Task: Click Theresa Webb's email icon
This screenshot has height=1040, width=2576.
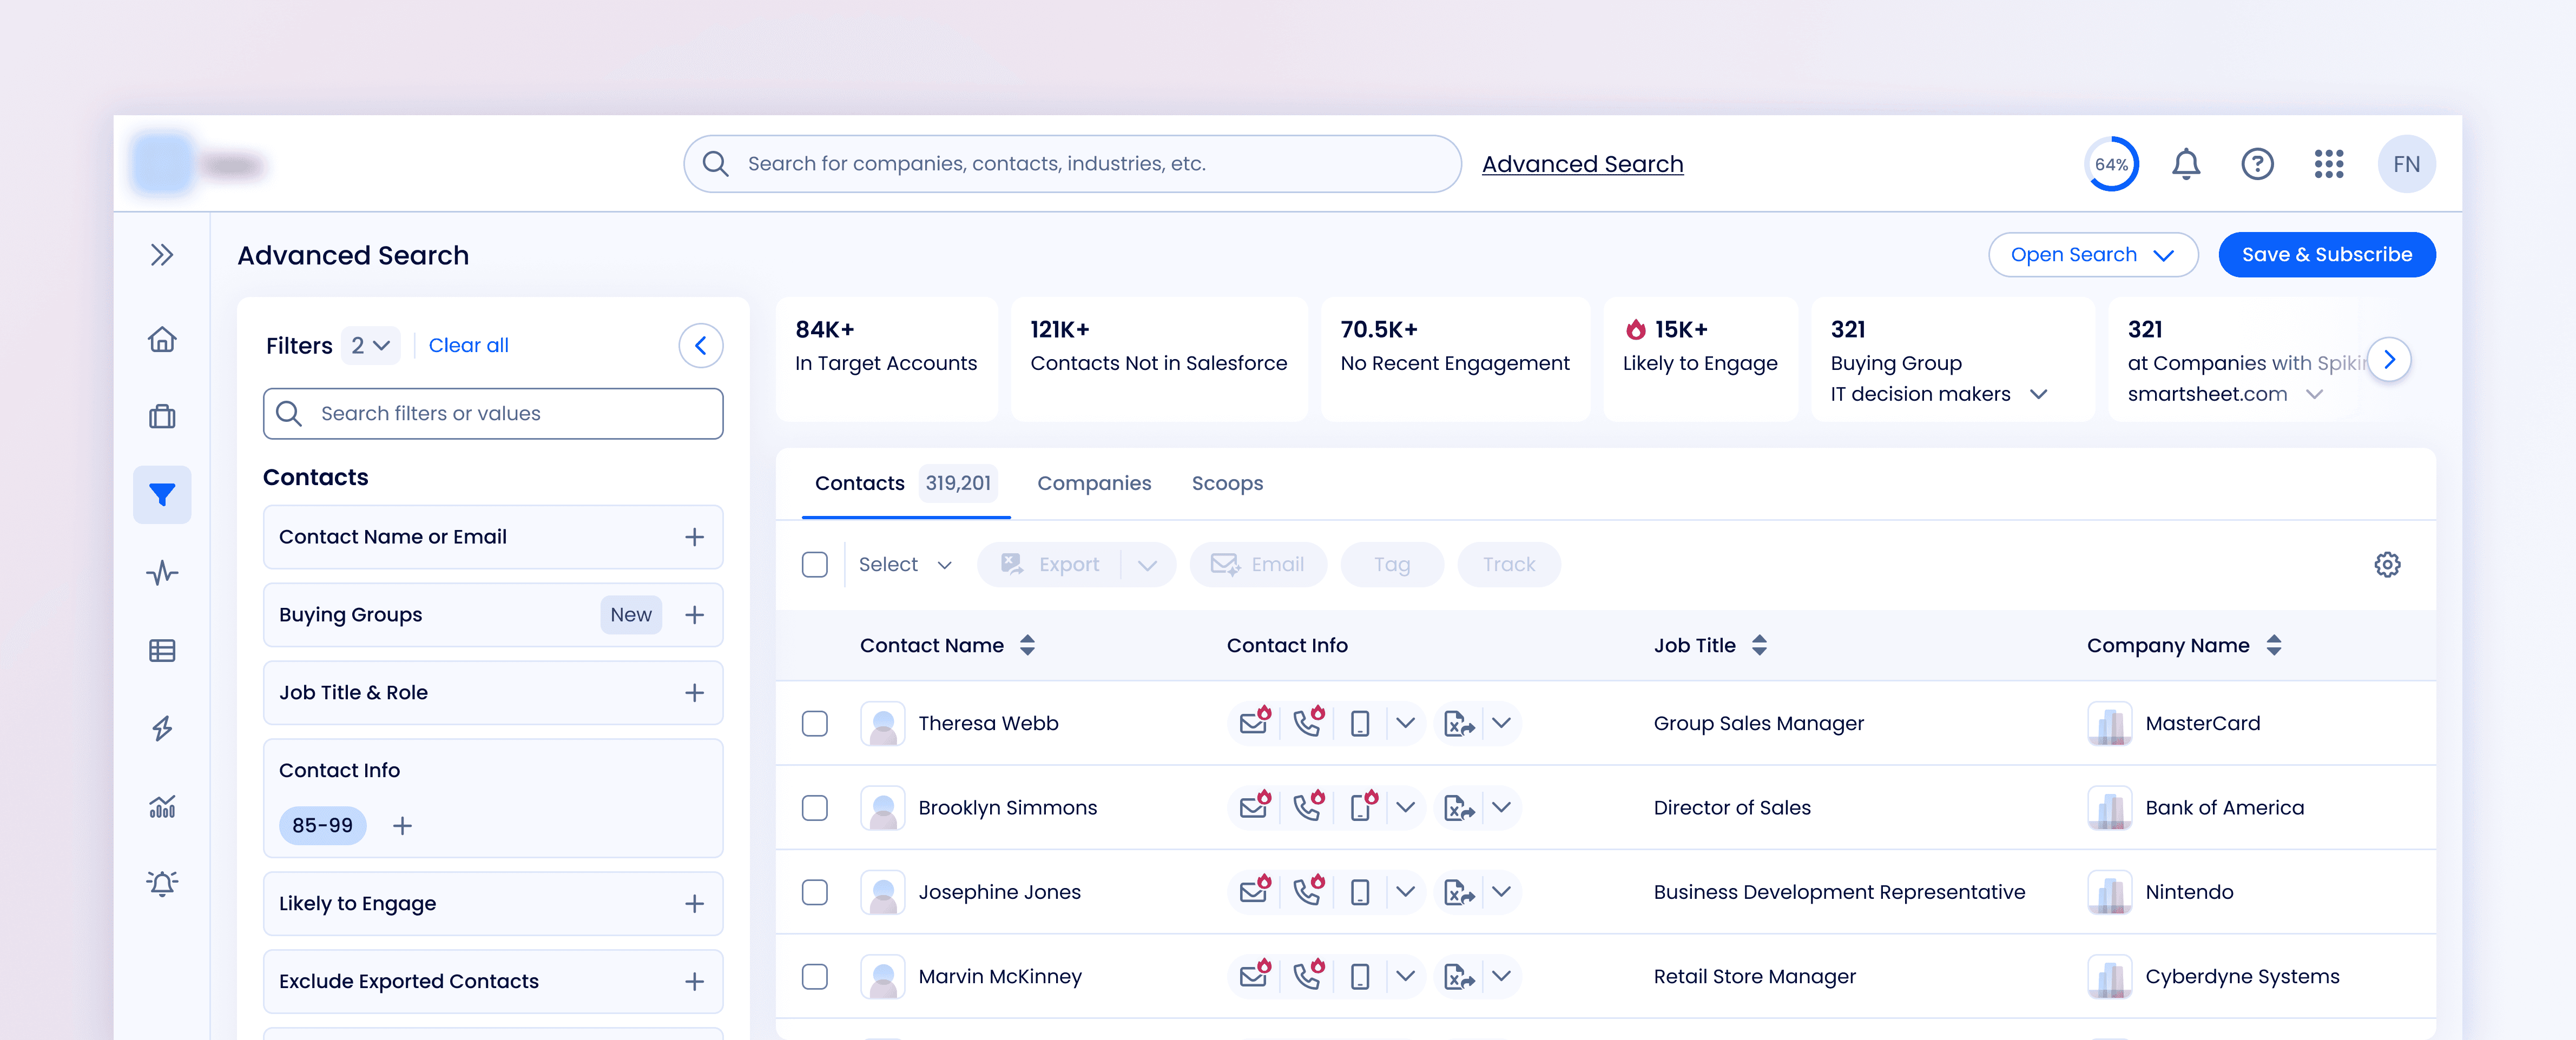Action: pyautogui.click(x=1254, y=723)
